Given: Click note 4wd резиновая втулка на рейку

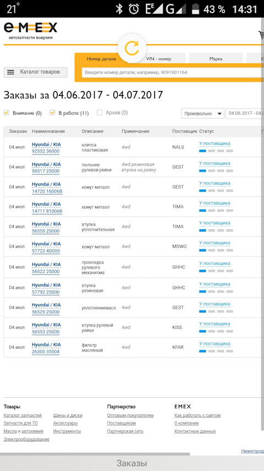Looking at the screenshot, I should click(139, 167).
